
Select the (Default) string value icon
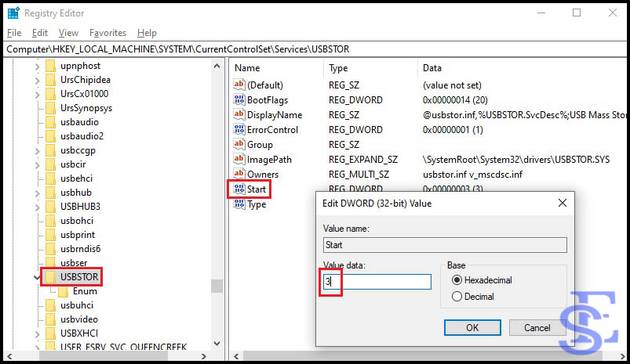click(x=239, y=85)
